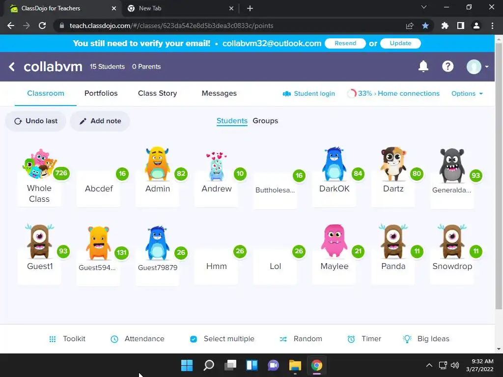Open 33% Home connections link
The width and height of the screenshot is (503, 377).
coord(393,94)
